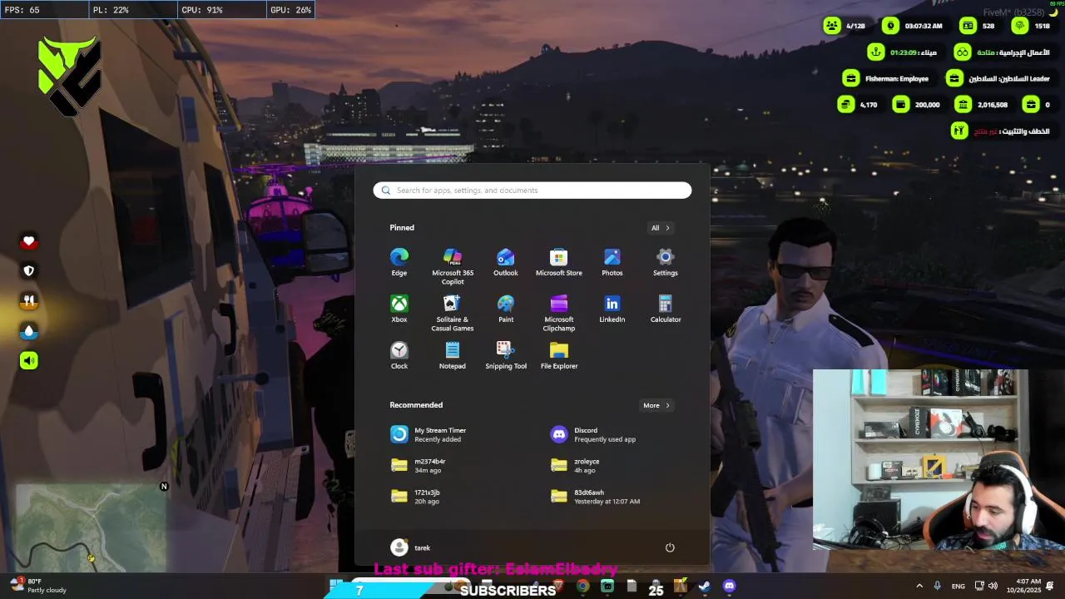This screenshot has height=599, width=1065.
Task: Launch Microsoft 365 Copilot
Action: coord(453,265)
